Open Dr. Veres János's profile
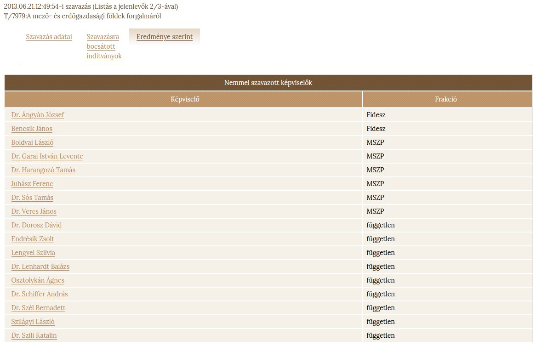Viewport: 536px width, 346px height. (x=34, y=211)
